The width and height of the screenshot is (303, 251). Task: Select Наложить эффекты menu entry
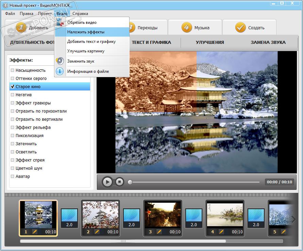coord(86,32)
